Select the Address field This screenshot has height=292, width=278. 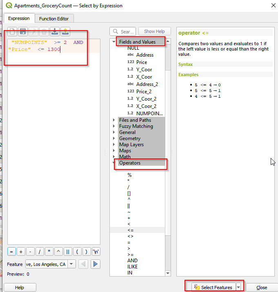pos(145,55)
